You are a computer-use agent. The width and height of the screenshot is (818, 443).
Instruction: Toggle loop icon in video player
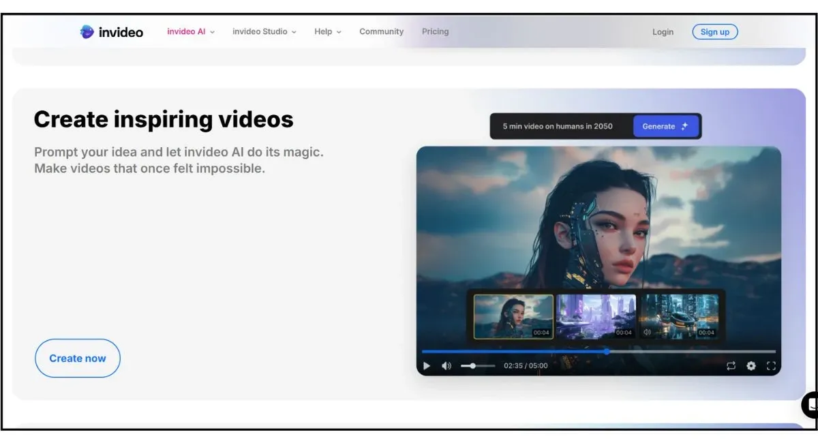(x=731, y=366)
